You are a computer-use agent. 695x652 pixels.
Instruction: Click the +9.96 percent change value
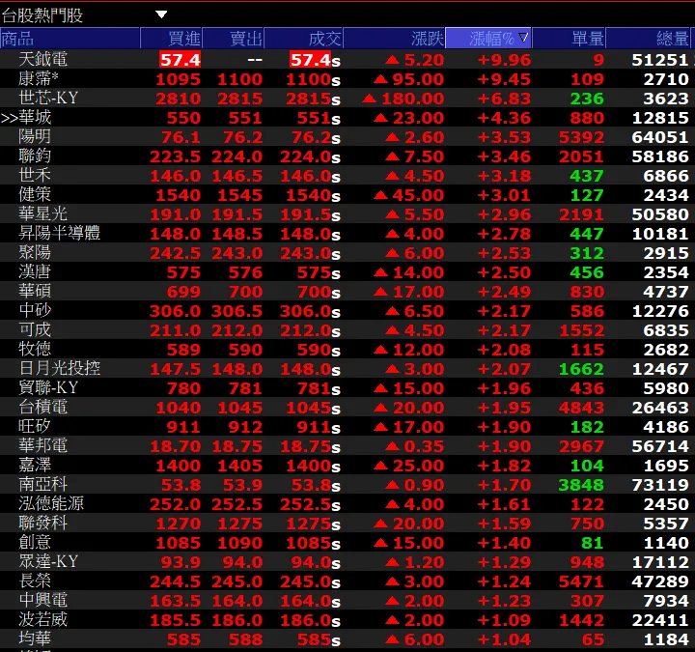[x=504, y=60]
